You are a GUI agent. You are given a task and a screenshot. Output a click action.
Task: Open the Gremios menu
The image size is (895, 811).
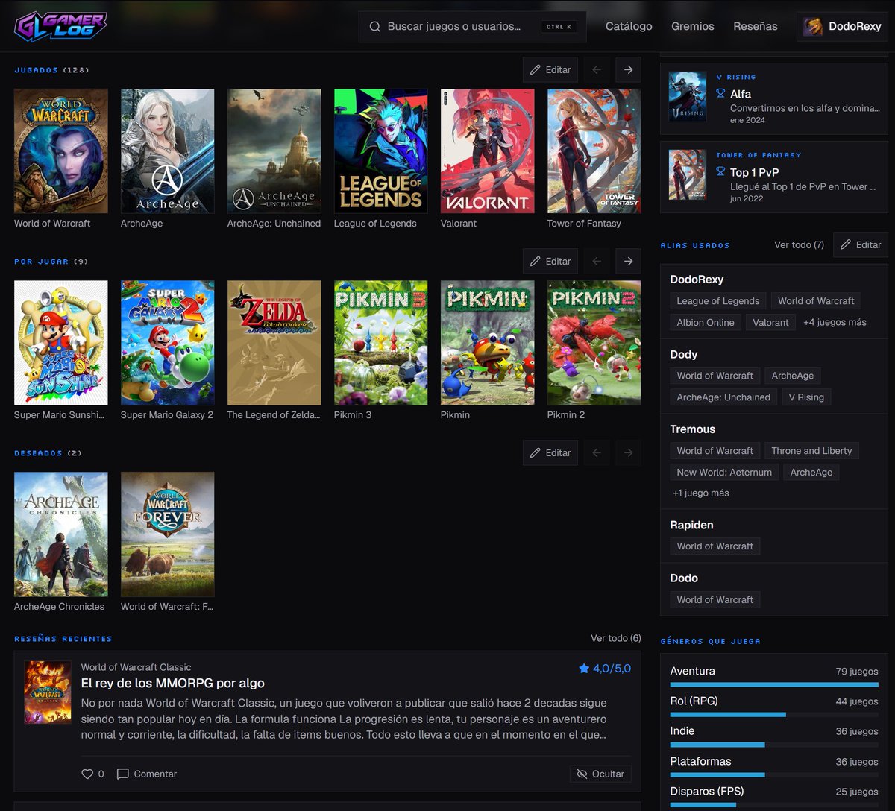coord(693,26)
